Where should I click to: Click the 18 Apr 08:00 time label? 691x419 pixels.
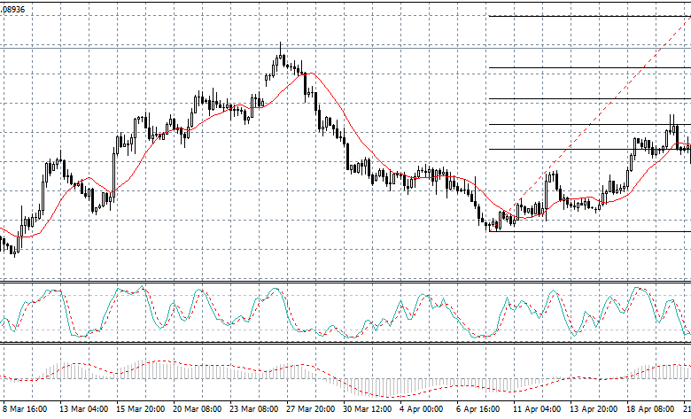click(x=651, y=409)
